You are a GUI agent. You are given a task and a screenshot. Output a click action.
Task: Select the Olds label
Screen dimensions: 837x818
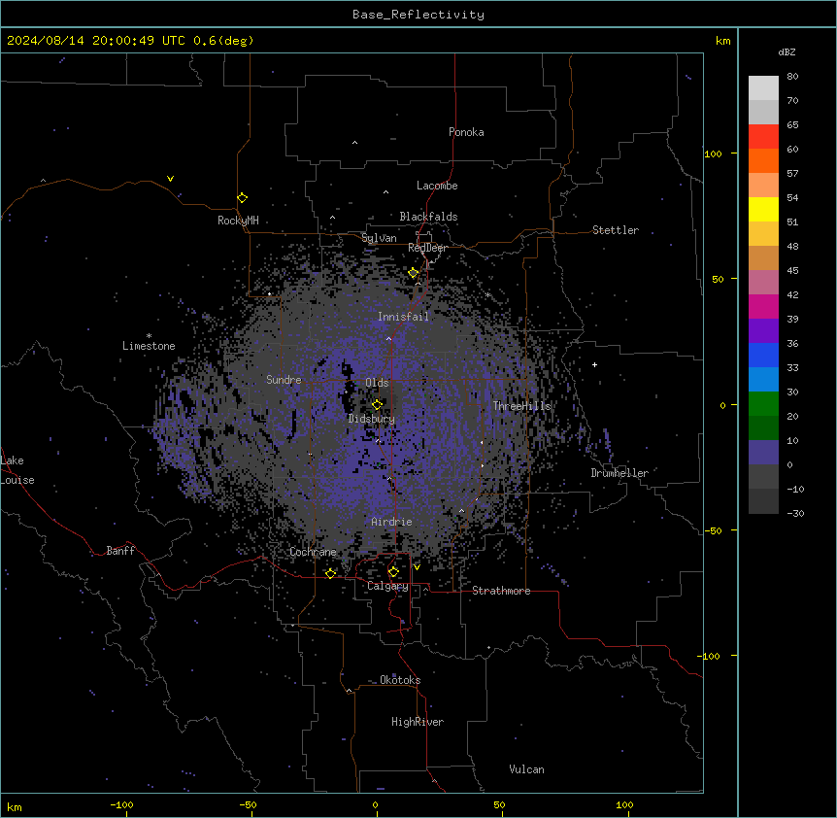point(377,383)
